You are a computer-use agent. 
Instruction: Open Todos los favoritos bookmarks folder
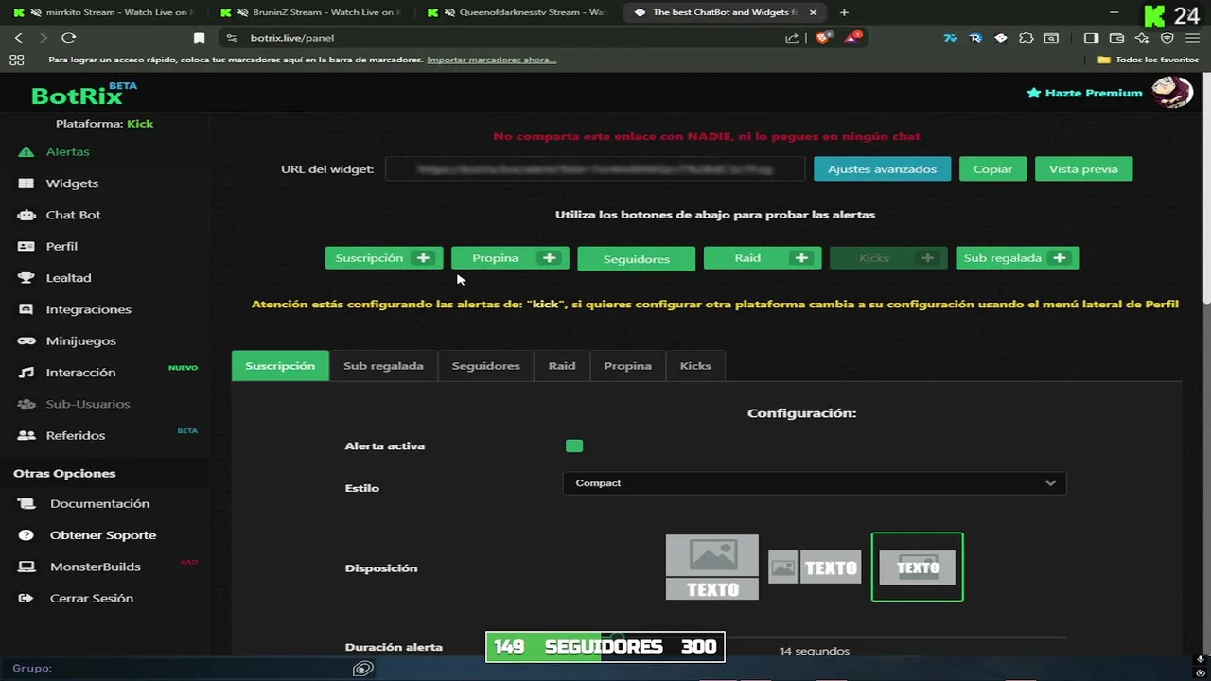[1148, 60]
